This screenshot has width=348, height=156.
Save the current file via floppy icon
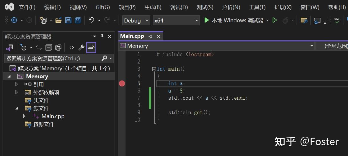[68, 20]
